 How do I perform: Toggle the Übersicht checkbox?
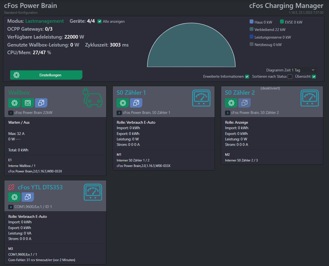click(x=314, y=77)
